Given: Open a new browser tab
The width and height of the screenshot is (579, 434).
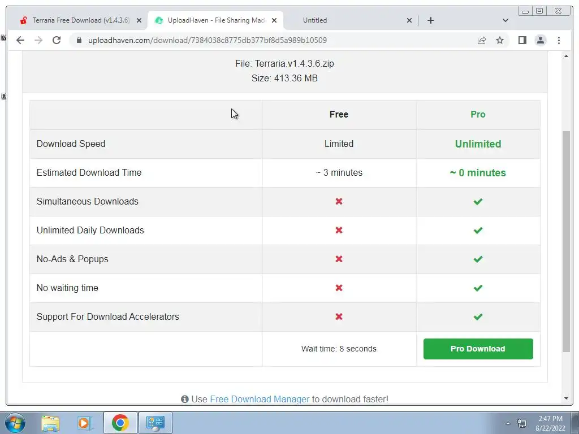Looking at the screenshot, I should point(430,20).
